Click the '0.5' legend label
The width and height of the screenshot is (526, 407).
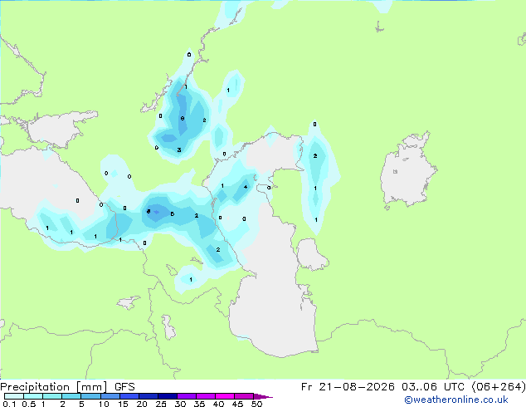pyautogui.click(x=28, y=404)
